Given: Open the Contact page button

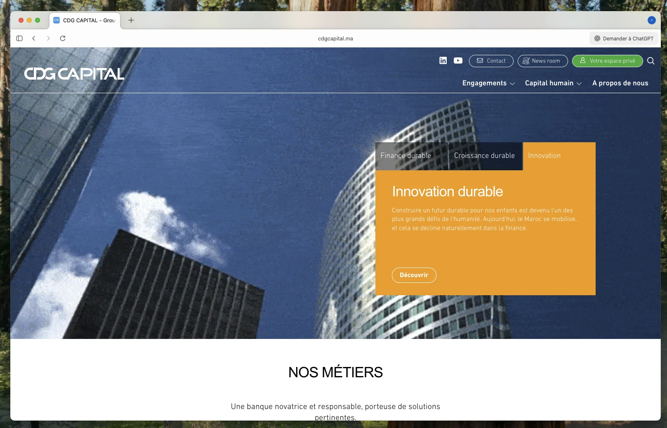Looking at the screenshot, I should pos(491,61).
